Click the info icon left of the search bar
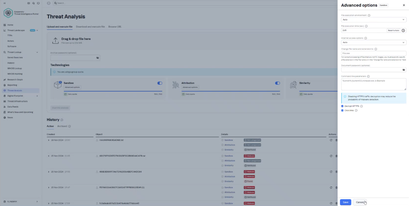This screenshot has width=409, height=206. pos(48,3)
